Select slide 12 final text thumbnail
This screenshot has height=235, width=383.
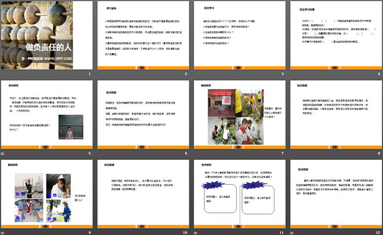(x=336, y=194)
